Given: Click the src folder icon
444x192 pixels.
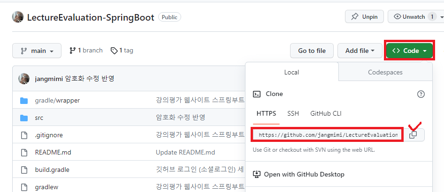Looking at the screenshot, I should click(x=24, y=118).
